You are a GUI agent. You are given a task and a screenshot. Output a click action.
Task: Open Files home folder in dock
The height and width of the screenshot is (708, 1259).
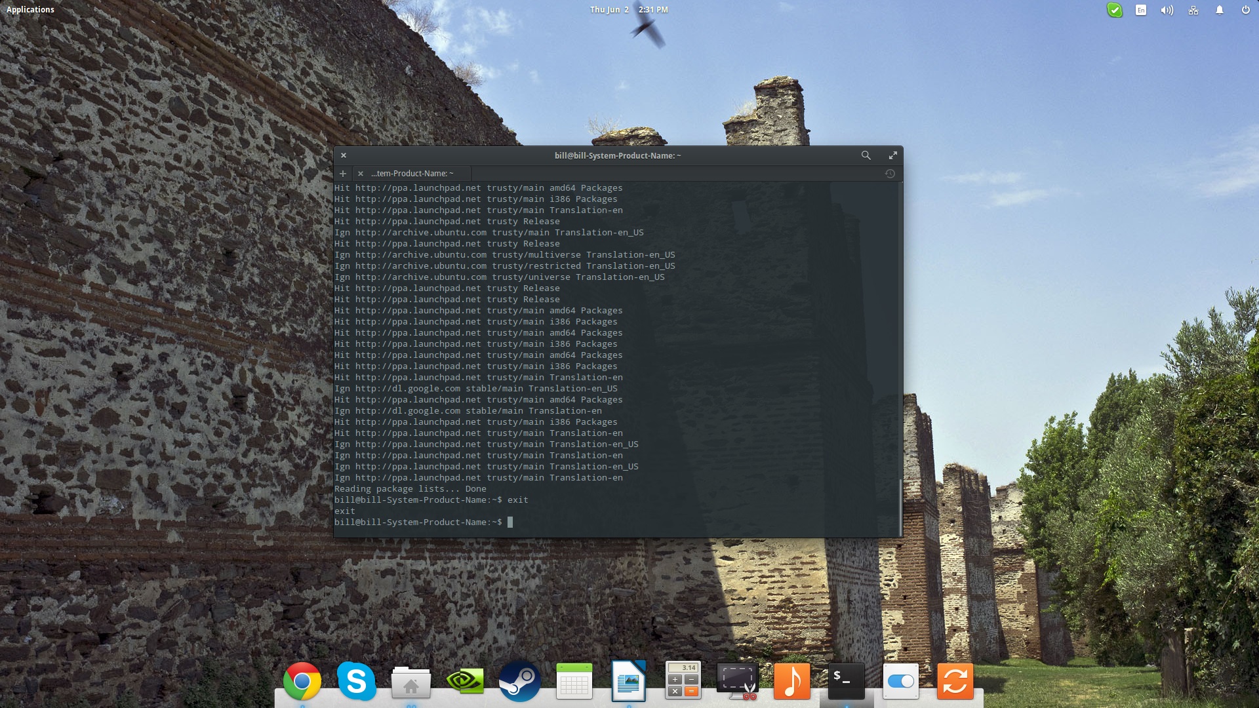tap(410, 682)
